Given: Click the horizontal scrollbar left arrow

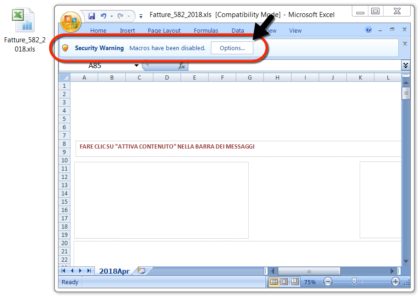Looking at the screenshot, I should pos(273,271).
